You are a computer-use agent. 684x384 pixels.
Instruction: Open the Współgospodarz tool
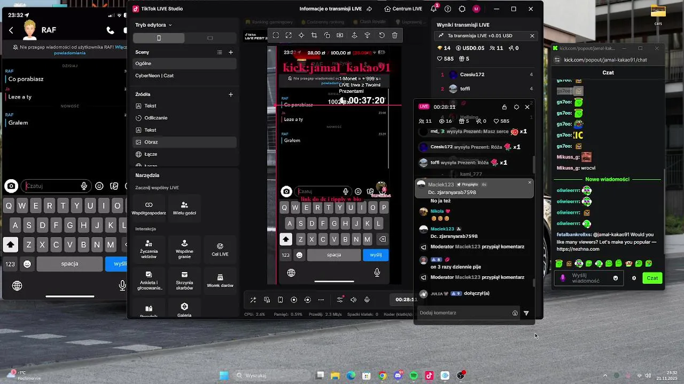click(149, 207)
